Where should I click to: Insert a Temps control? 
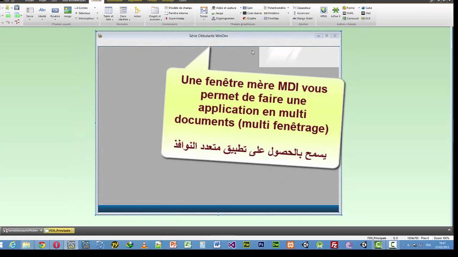click(204, 13)
